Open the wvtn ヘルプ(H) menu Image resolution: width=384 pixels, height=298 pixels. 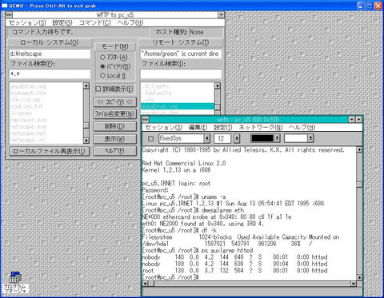point(302,127)
